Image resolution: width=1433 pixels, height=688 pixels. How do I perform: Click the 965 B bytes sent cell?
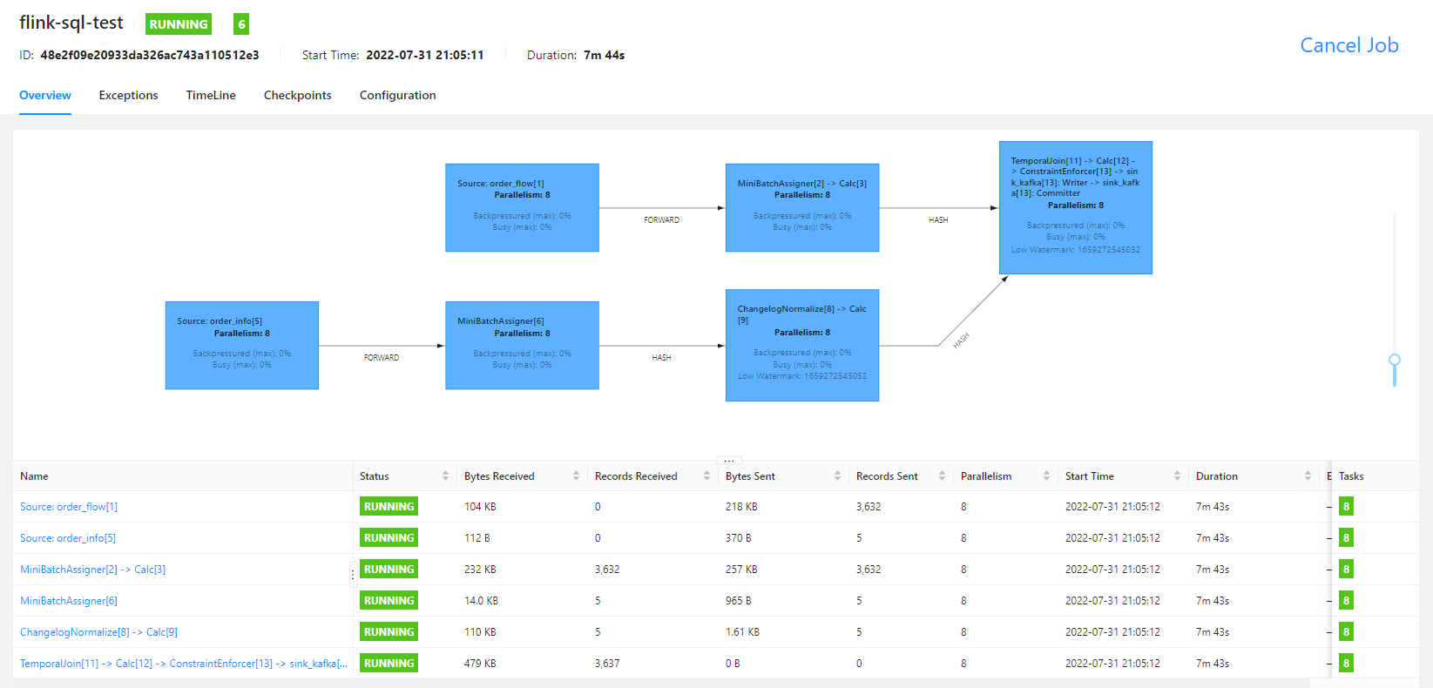739,601
